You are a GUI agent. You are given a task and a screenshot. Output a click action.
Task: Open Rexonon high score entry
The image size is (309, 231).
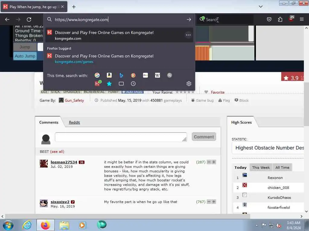275,178
